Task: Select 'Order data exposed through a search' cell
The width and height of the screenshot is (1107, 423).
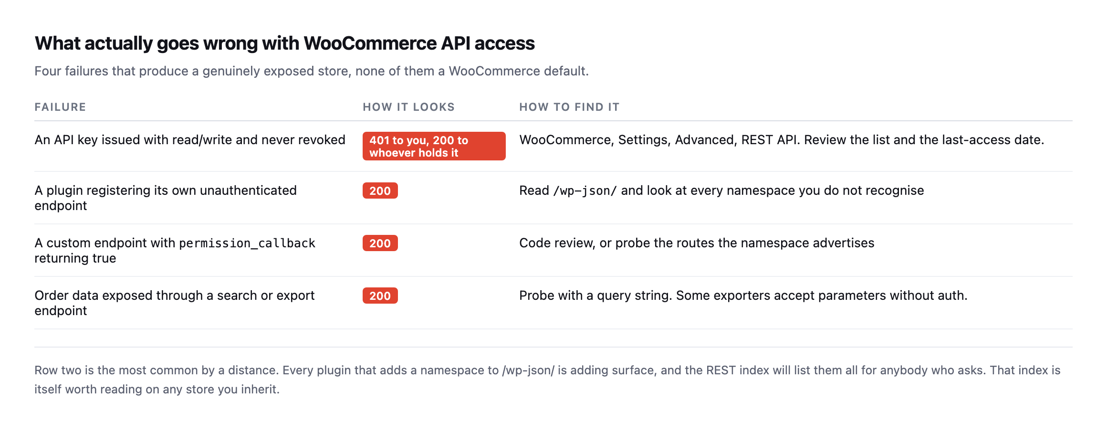Action: [x=175, y=303]
